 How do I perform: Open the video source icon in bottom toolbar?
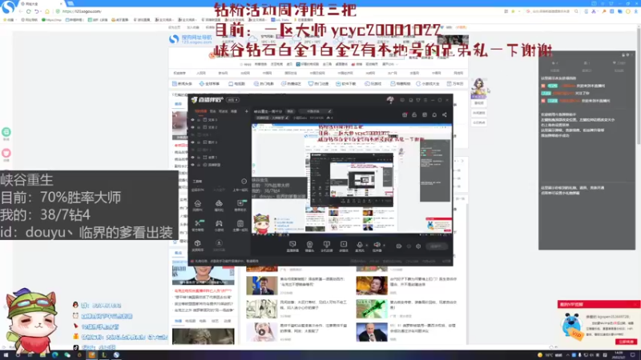coord(344,245)
